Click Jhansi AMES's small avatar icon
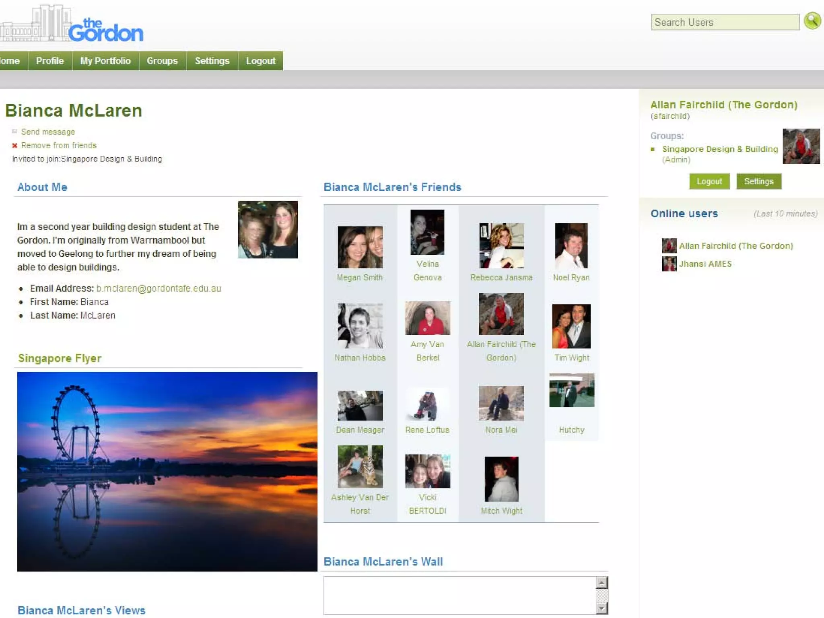824x618 pixels. click(x=669, y=264)
